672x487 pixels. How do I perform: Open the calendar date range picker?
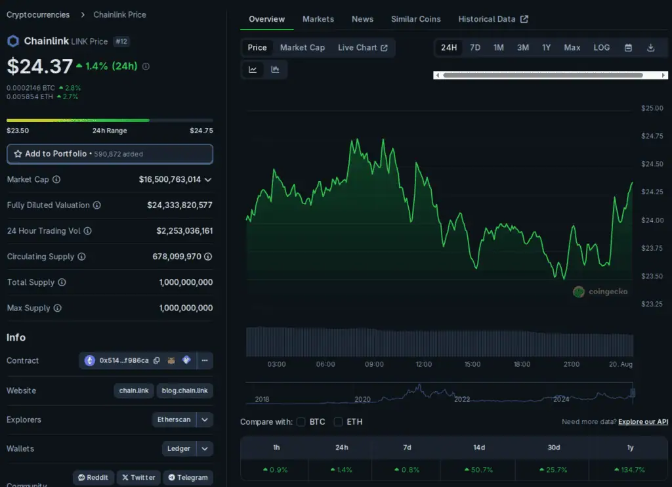628,48
